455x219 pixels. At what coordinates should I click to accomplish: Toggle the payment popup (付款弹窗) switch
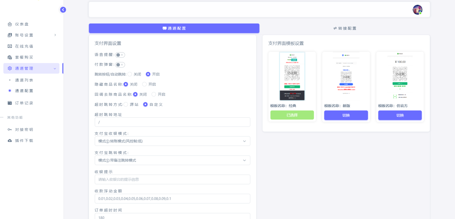click(x=120, y=65)
